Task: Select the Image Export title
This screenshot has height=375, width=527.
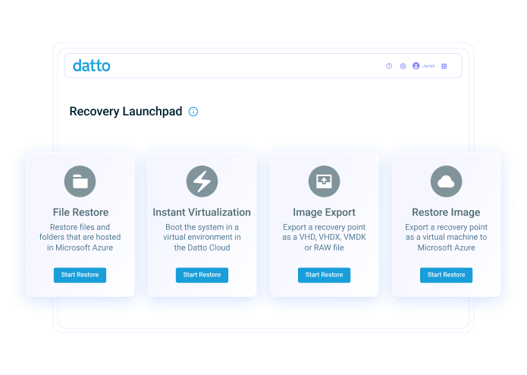Action: (x=324, y=213)
